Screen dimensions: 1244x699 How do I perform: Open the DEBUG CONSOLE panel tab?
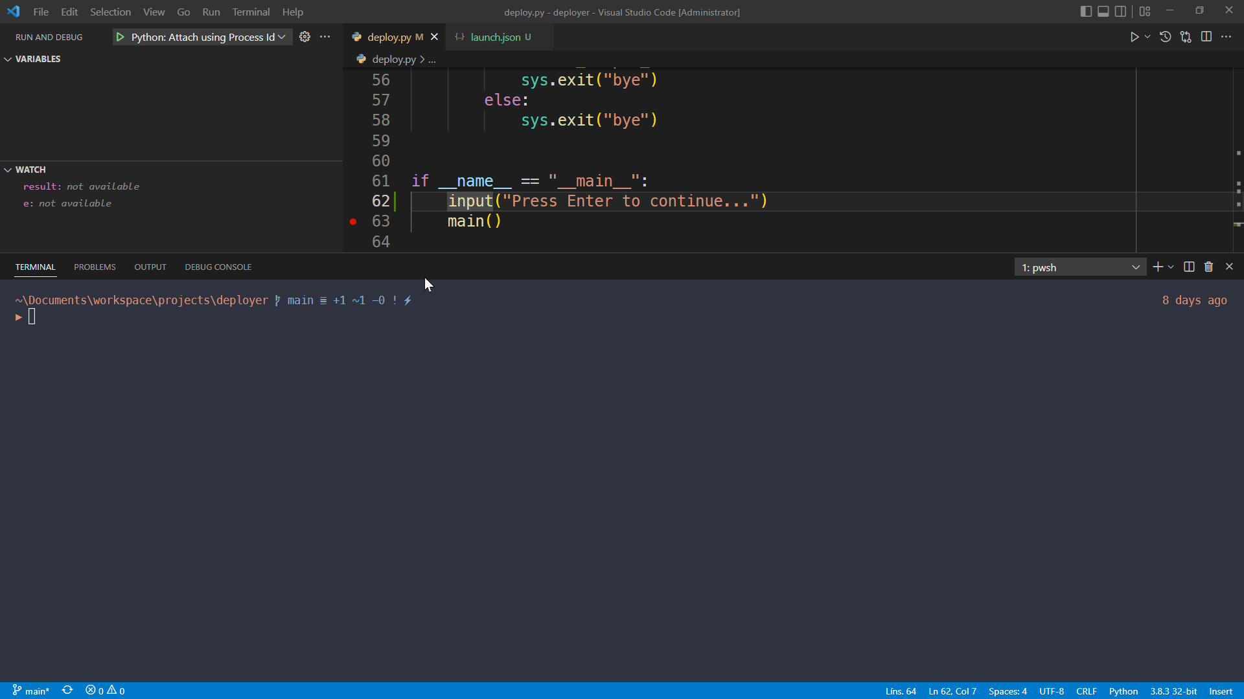coord(218,267)
